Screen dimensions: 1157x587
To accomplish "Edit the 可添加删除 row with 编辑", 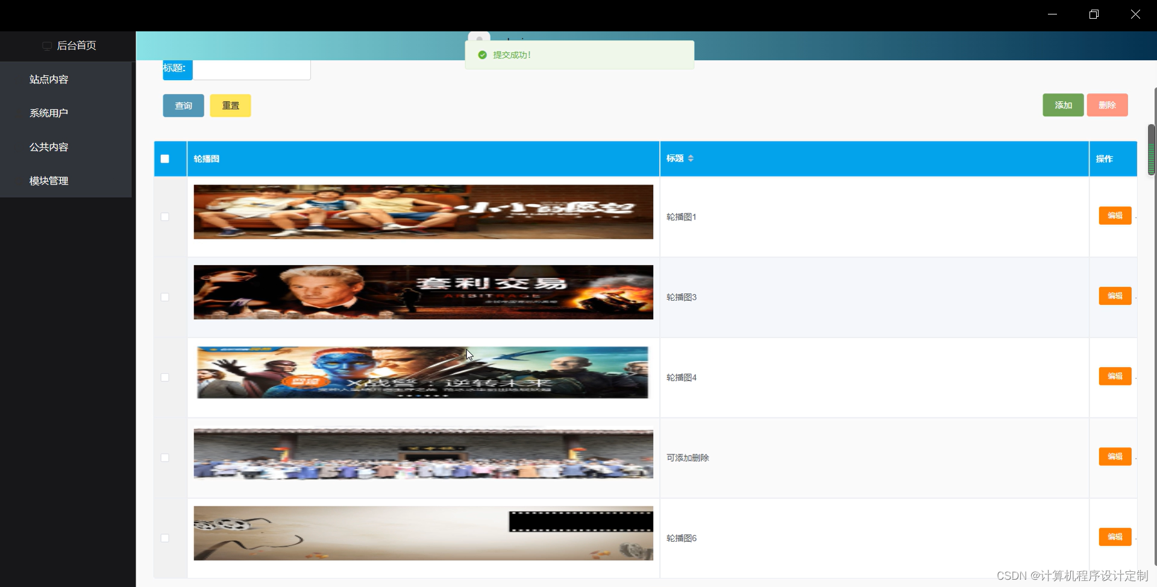I will pos(1115,457).
